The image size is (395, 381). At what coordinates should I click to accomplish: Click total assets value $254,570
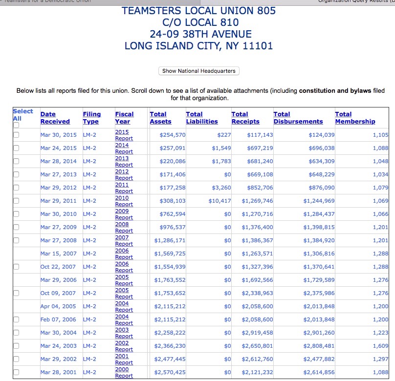[x=172, y=135]
